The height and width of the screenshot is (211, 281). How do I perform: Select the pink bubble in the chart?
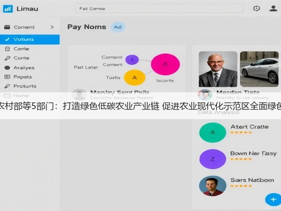click(165, 64)
